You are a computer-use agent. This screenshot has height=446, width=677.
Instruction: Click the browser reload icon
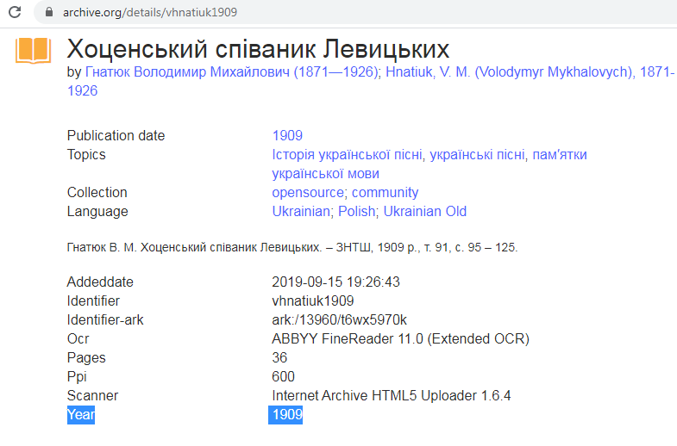coord(15,13)
